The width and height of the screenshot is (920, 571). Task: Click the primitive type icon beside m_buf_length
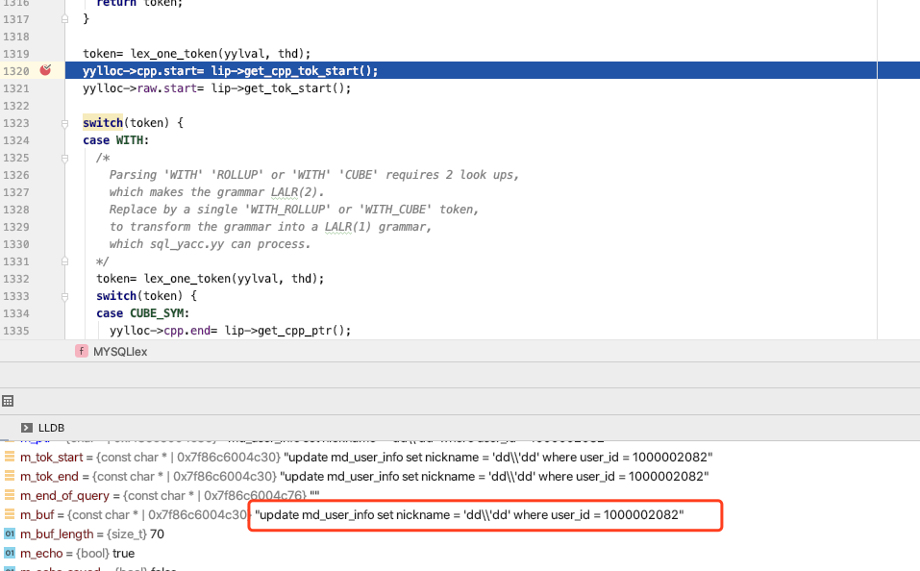[x=10, y=534]
